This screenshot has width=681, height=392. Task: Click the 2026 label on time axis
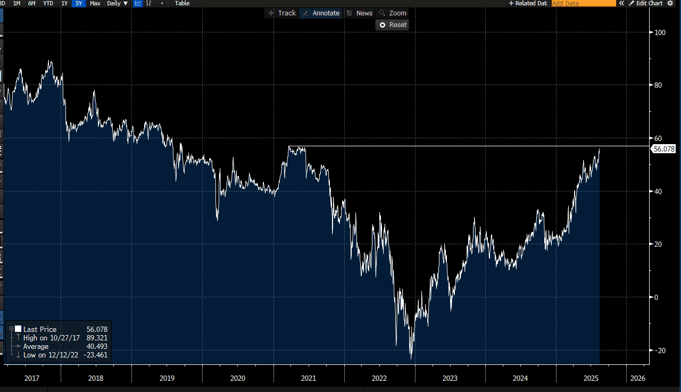(x=637, y=378)
